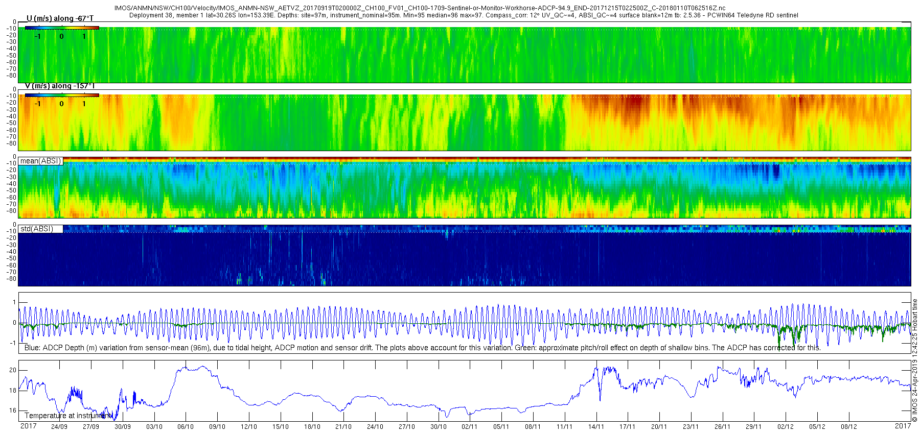Click the 'mean(ABSI)' panel label

click(40, 161)
